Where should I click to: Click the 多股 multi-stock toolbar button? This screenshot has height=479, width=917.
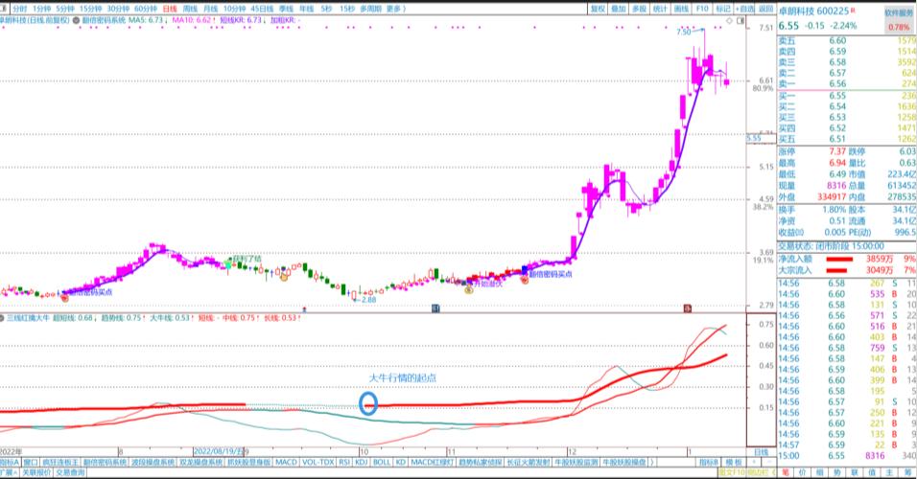pos(640,9)
